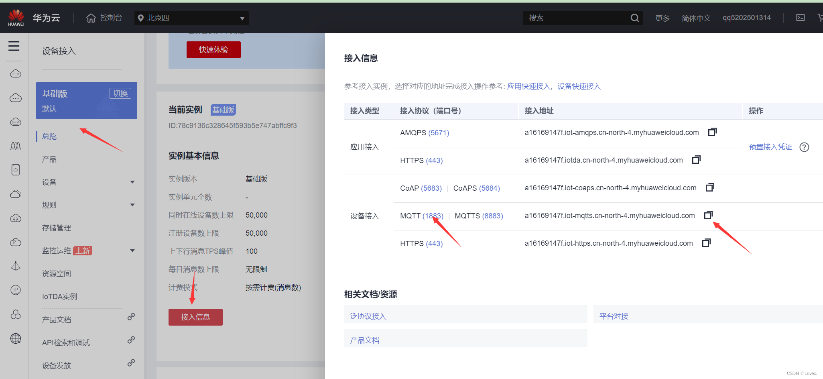Click the 预置接入凭证 link
Viewport: 823px width, 379px height.
(x=770, y=147)
